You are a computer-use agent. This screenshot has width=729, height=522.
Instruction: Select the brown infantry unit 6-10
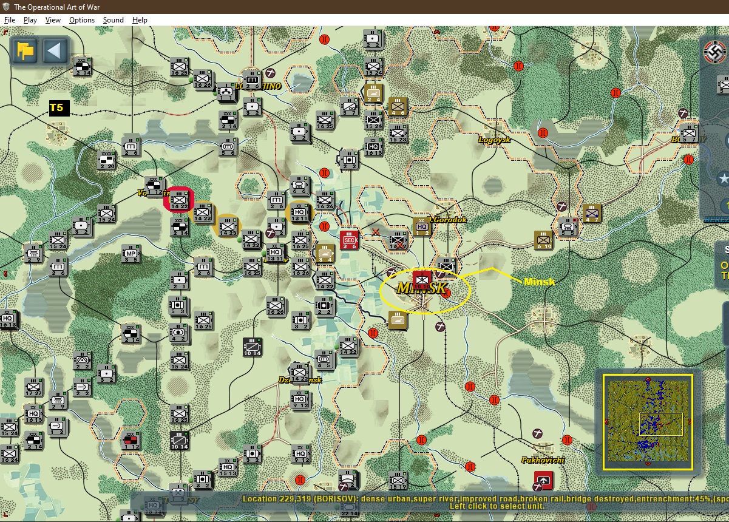tap(544, 240)
